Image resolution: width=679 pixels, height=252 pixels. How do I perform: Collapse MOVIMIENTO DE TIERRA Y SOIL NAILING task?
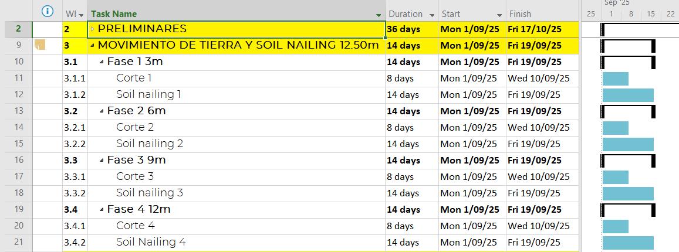(92, 45)
